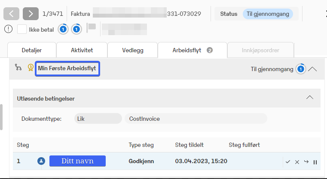Viewport: 327px width, 179px height.
Task: Tick the Ikke betal checkbox
Action: (22, 30)
